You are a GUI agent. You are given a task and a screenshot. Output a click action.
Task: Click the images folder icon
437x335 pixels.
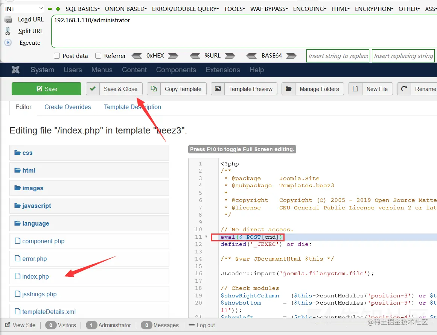point(18,188)
